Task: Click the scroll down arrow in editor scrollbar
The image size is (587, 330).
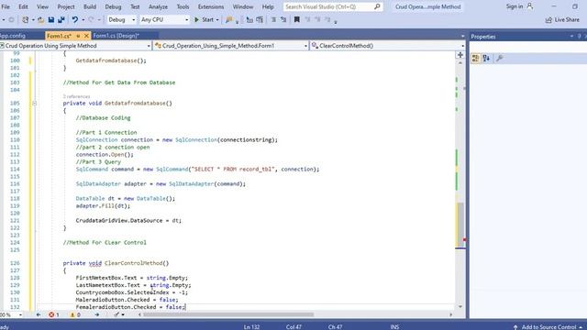Action: coord(460,307)
